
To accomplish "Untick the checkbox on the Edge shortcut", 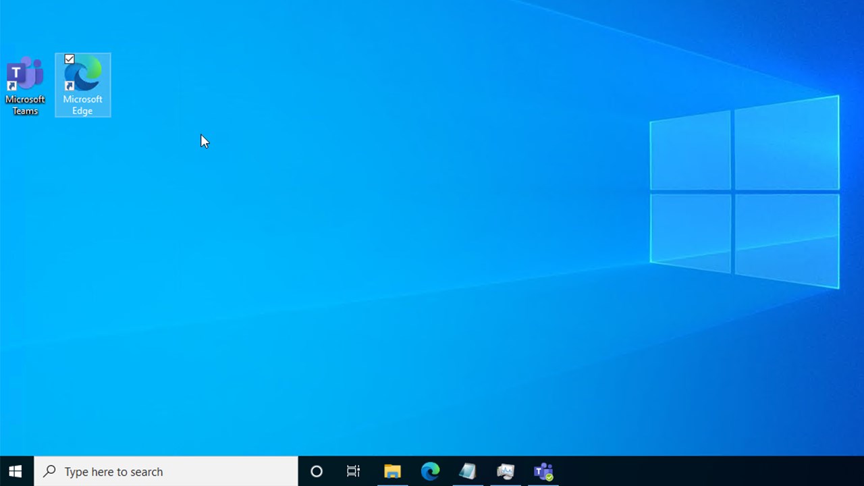I will (x=70, y=59).
